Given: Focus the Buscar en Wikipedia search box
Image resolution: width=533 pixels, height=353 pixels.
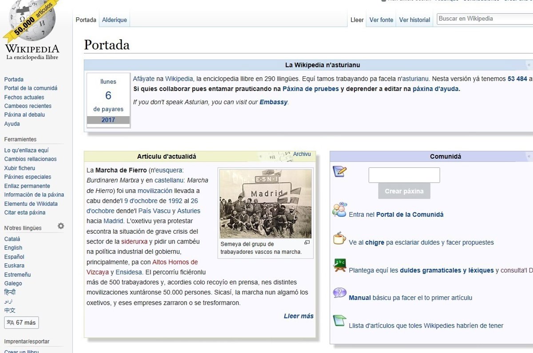Looking at the screenshot, I should tap(484, 19).
